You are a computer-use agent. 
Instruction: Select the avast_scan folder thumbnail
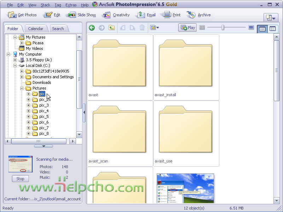click(120, 134)
